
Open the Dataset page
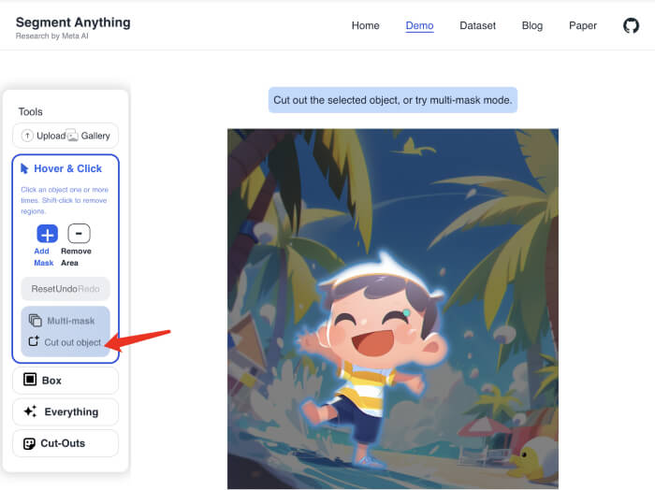(x=477, y=25)
